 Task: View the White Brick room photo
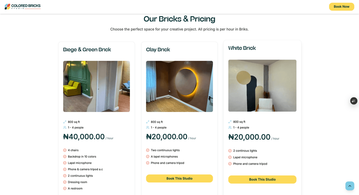[262, 86]
